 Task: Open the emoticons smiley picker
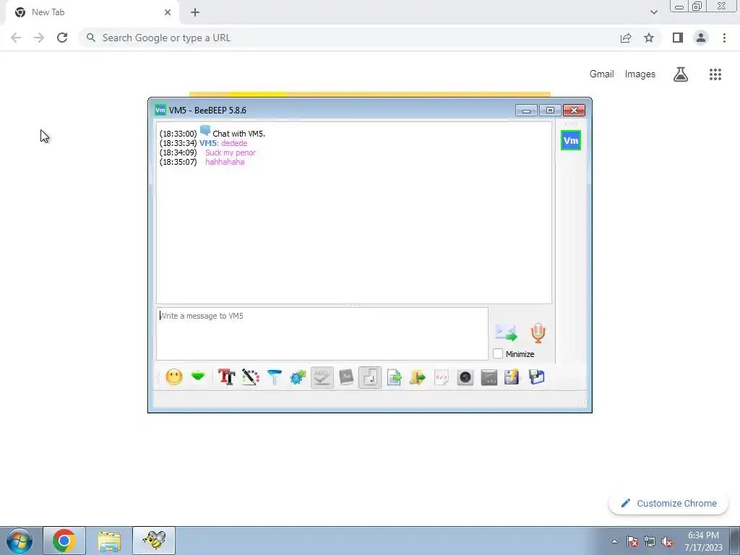pyautogui.click(x=173, y=377)
